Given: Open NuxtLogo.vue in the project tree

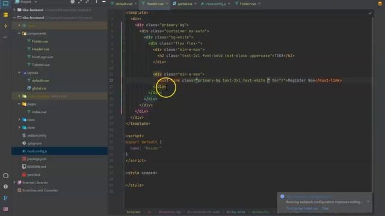Looking at the screenshot, I should click(x=42, y=57).
